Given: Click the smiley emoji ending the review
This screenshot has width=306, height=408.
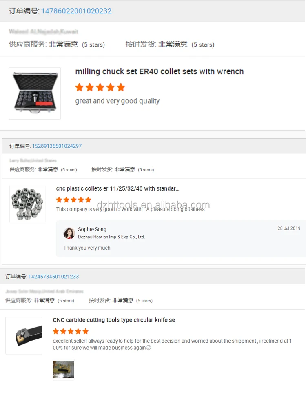Looking at the screenshot, I should [x=149, y=348].
